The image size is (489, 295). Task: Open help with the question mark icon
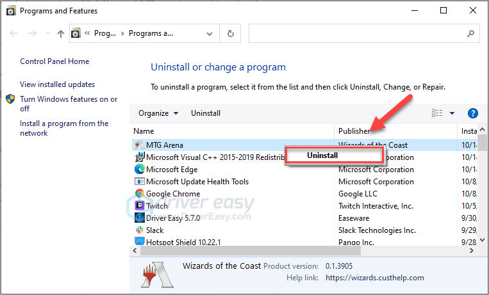pos(473,113)
